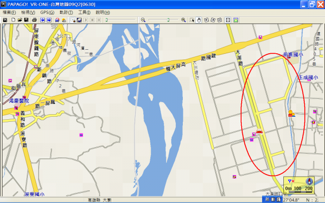Screen dimensions: 325x203
Task: Click the pink POI marker near 新鎮路
Action: [x=36, y=66]
